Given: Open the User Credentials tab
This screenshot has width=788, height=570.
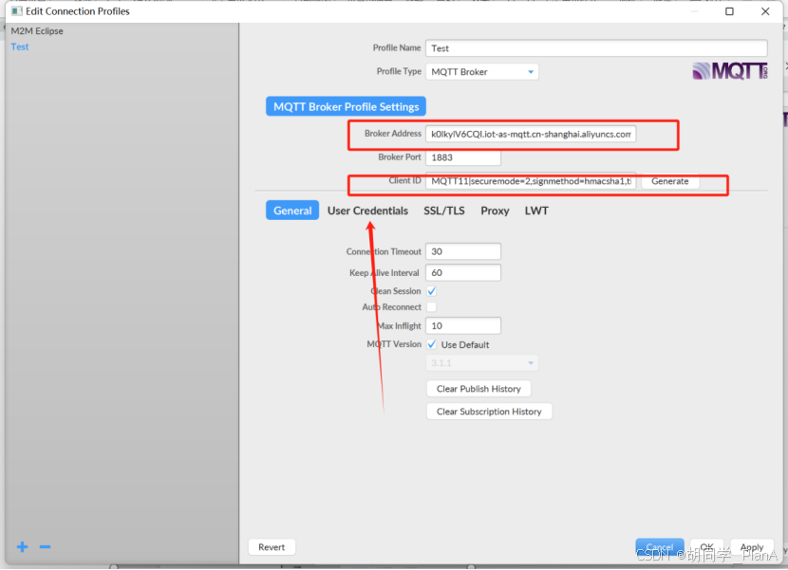Looking at the screenshot, I should [367, 211].
